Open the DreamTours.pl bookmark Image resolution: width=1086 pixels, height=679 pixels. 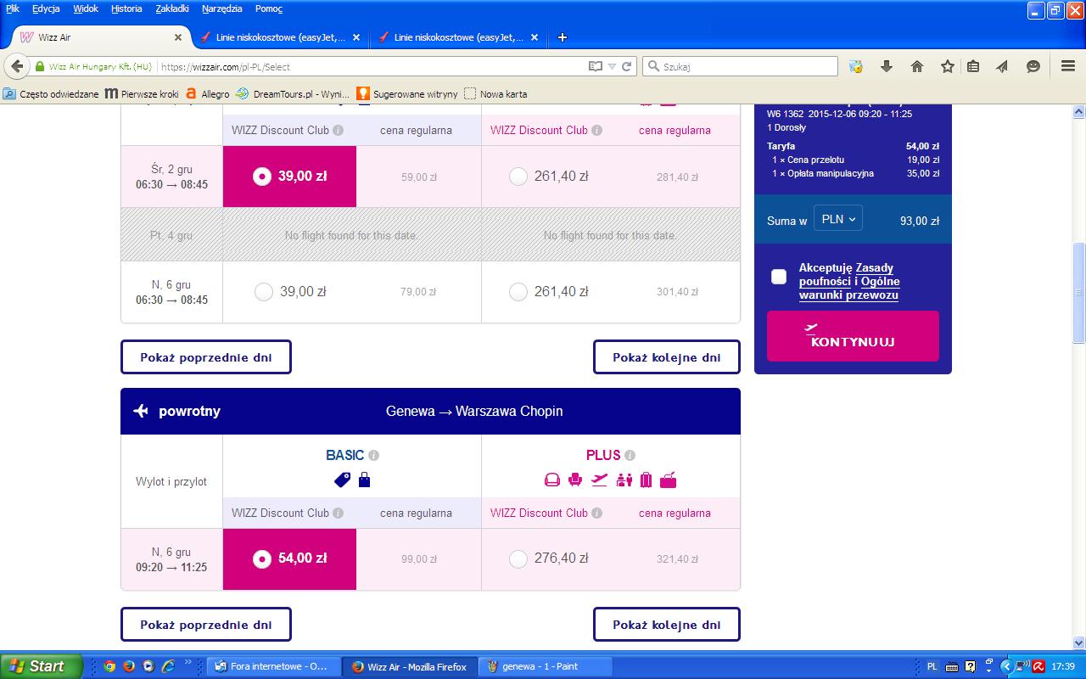pyautogui.click(x=293, y=94)
